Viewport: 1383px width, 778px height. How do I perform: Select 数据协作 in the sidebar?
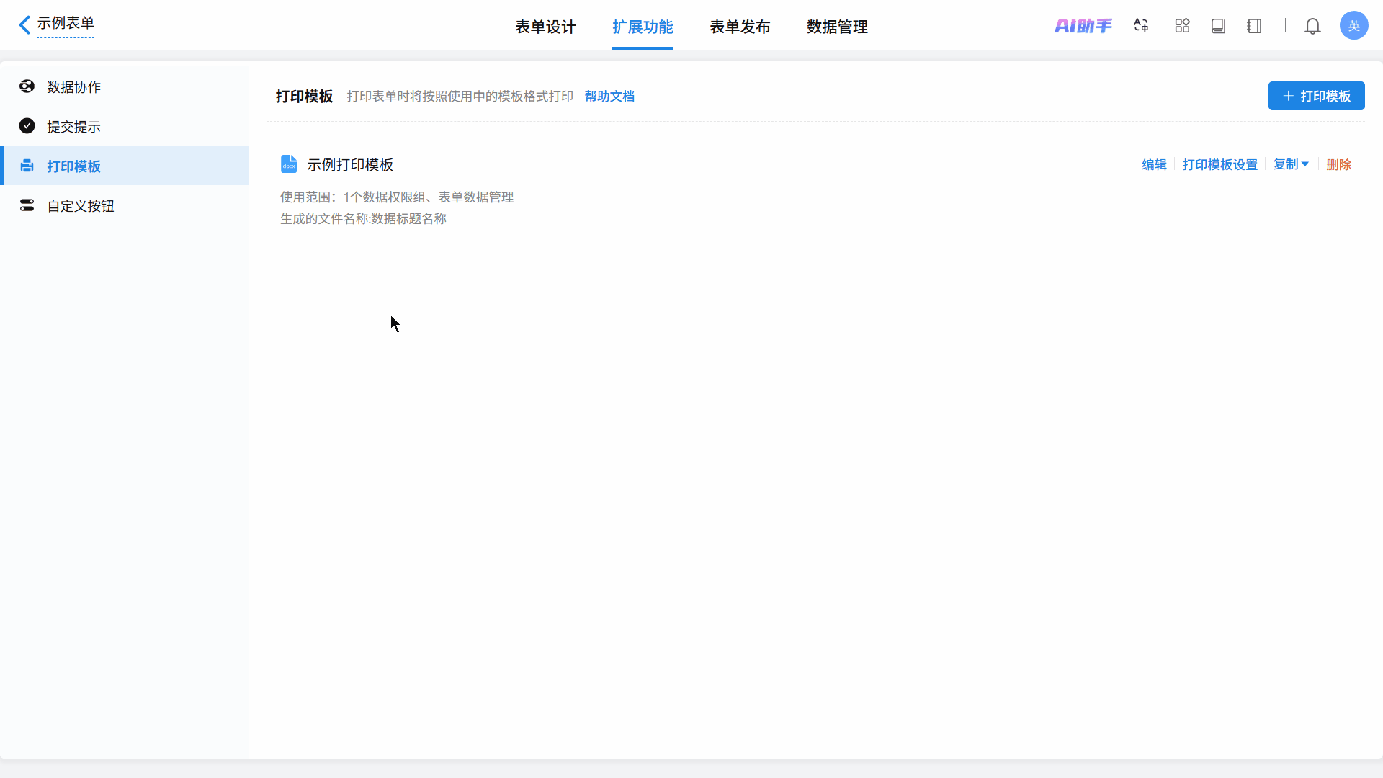[73, 87]
